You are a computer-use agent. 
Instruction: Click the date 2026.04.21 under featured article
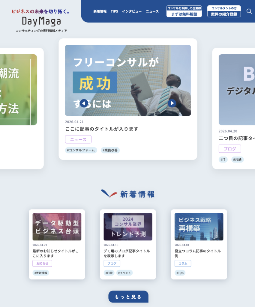click(x=74, y=122)
